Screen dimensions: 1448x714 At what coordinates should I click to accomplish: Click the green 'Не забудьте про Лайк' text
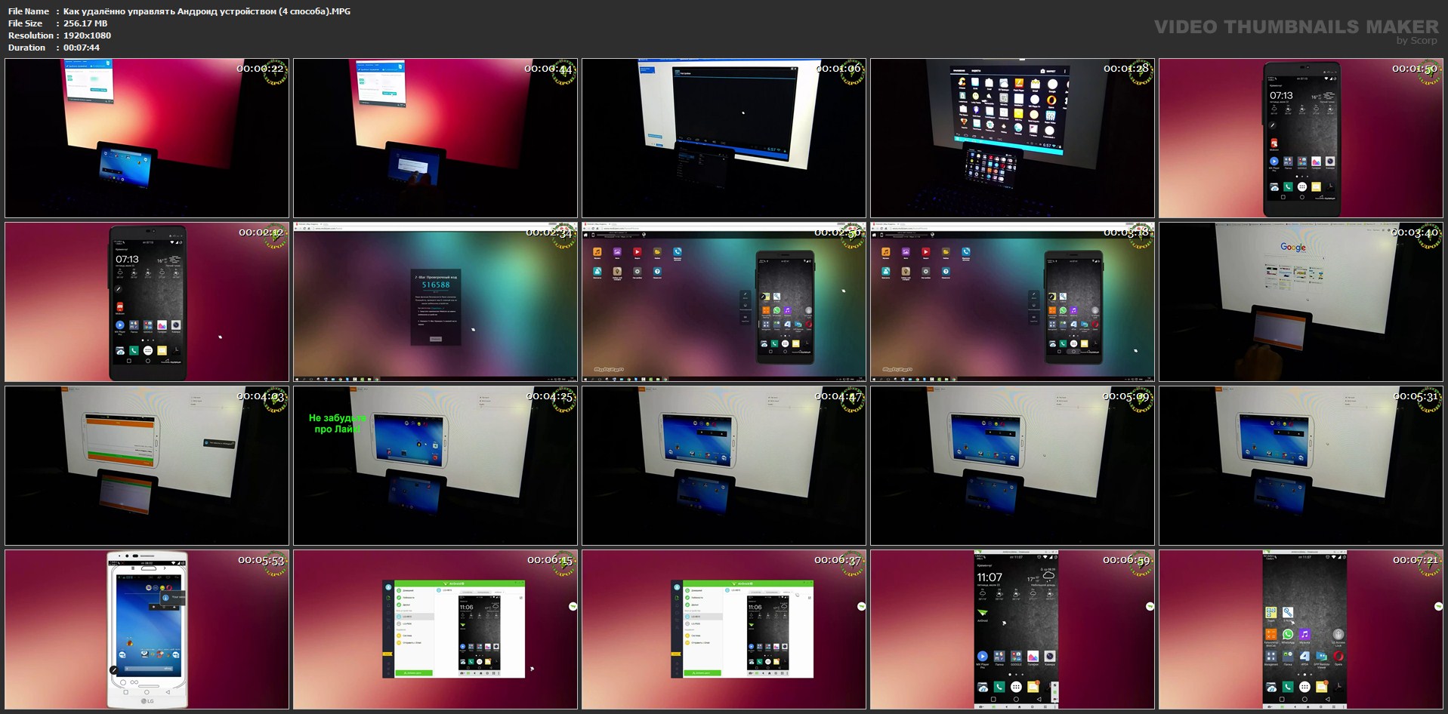point(337,423)
